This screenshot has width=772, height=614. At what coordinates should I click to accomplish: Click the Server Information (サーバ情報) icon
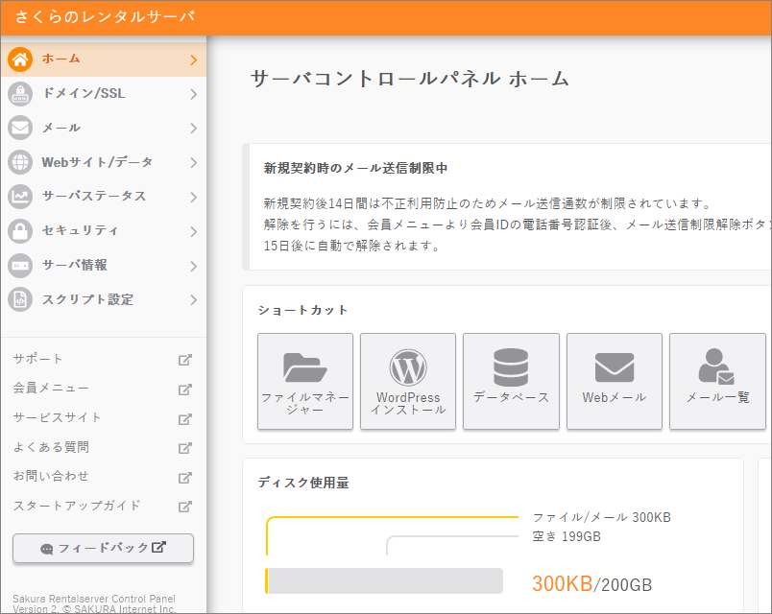coord(20,266)
